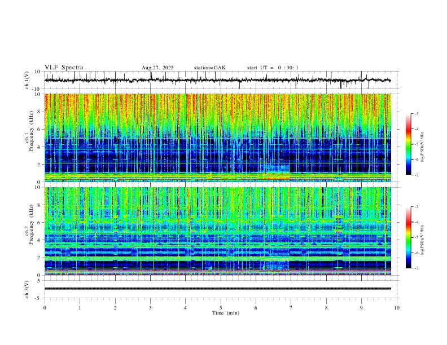Image resolution: width=447 pixels, height=345 pixels.
Task: Select ch.2 colorbar label "log(PSD)(V²/Hz)"
Action: click(x=422, y=240)
